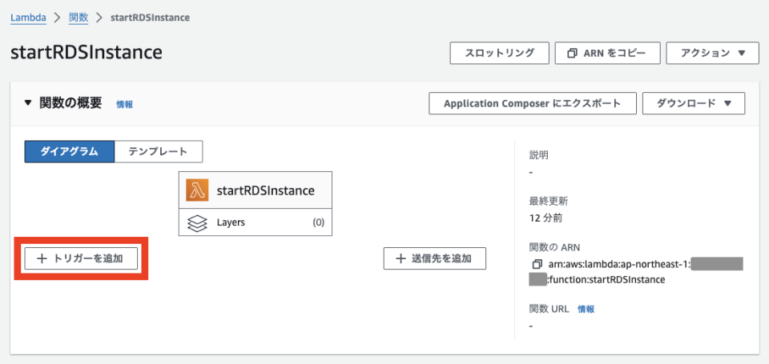Click the orange Lambda function icon

coord(198,190)
